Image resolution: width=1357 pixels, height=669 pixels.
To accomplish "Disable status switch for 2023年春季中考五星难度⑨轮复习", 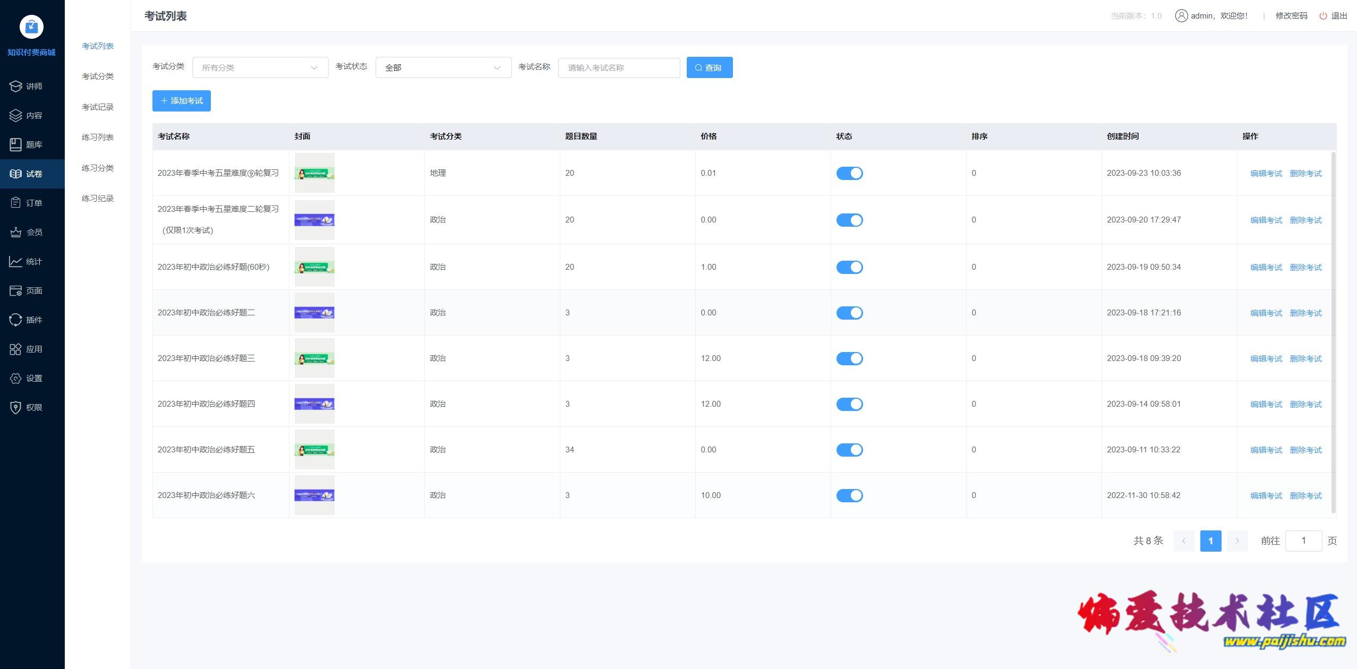I will [850, 173].
